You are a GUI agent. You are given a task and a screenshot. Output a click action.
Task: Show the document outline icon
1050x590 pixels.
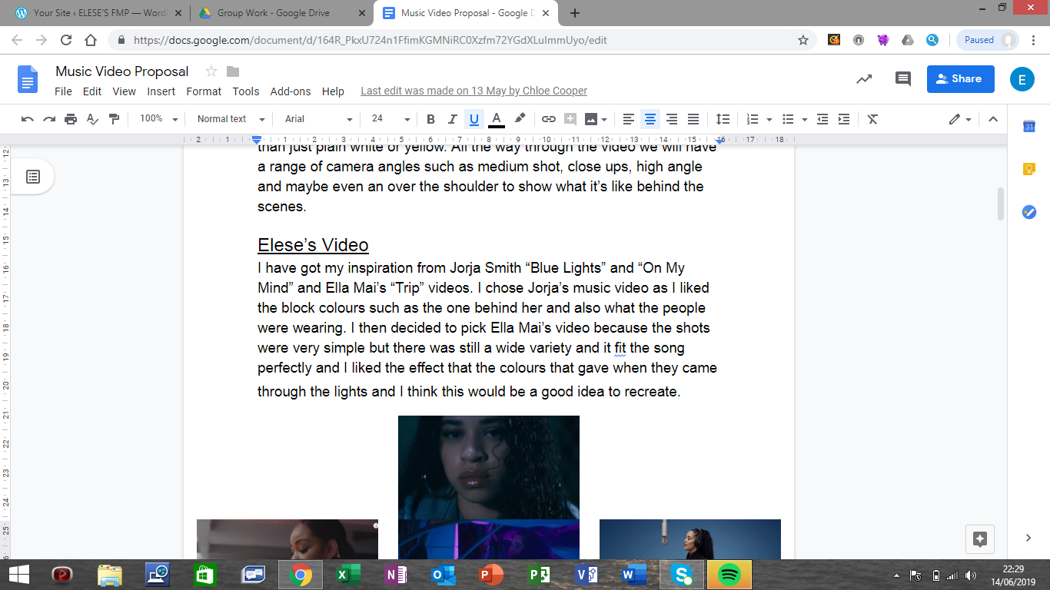33,177
